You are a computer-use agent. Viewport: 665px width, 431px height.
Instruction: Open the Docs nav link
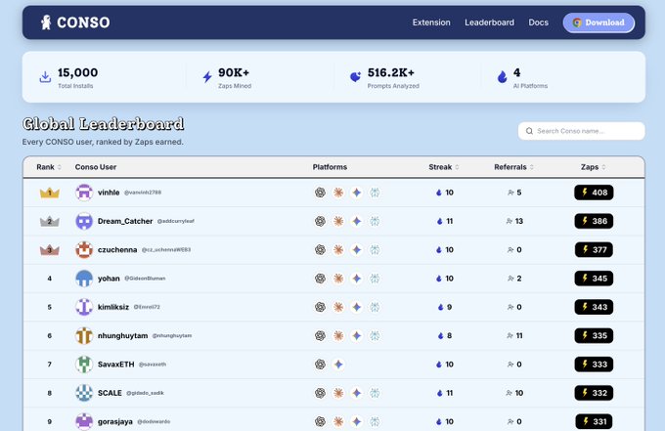[538, 22]
